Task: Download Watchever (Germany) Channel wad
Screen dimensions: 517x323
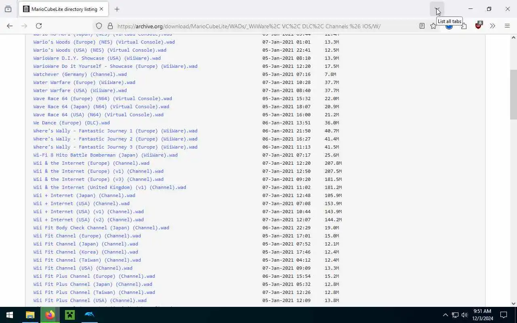Action: tap(80, 74)
